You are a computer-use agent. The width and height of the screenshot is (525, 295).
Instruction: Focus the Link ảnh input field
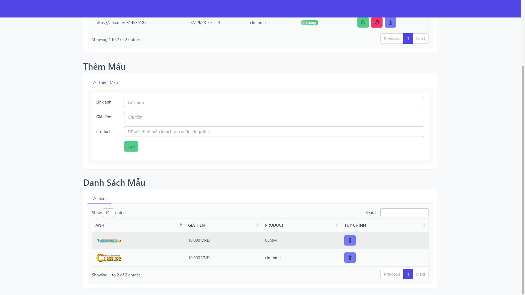pyautogui.click(x=274, y=102)
